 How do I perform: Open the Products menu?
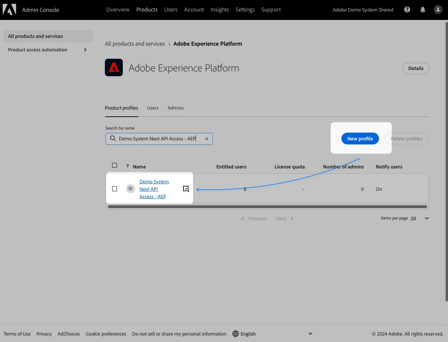147,10
